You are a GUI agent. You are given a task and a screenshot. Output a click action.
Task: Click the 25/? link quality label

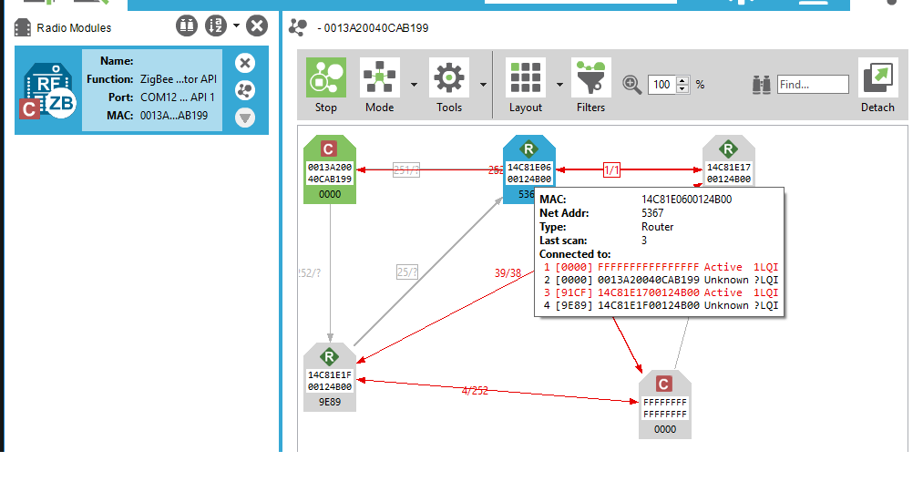click(x=406, y=272)
